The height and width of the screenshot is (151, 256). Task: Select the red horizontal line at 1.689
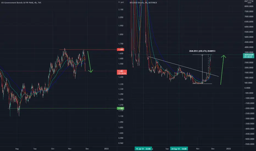click(x=88, y=49)
